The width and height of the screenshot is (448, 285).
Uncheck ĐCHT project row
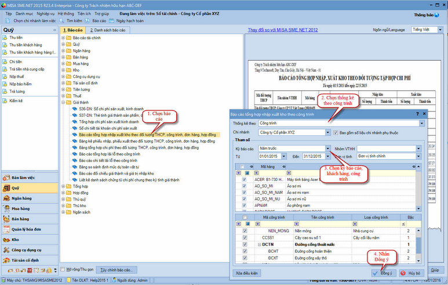point(245,251)
